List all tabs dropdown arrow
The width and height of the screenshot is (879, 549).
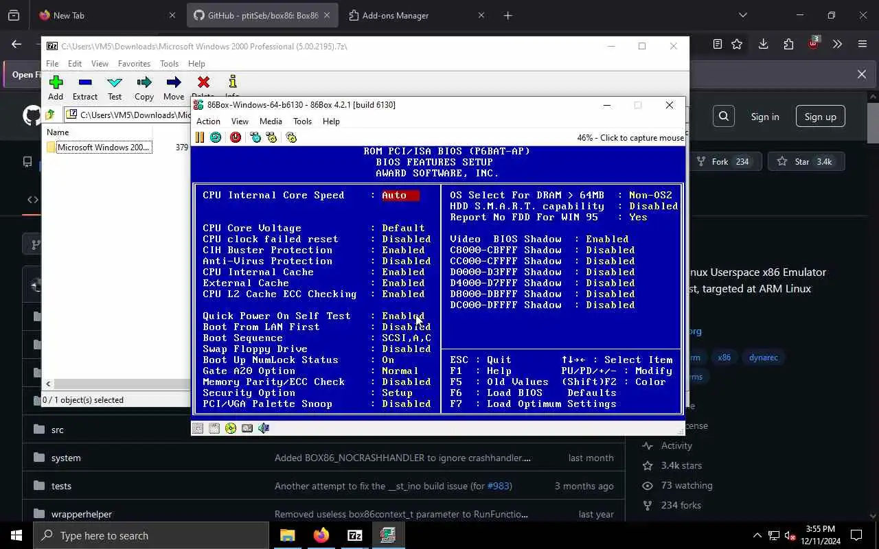[x=742, y=15]
